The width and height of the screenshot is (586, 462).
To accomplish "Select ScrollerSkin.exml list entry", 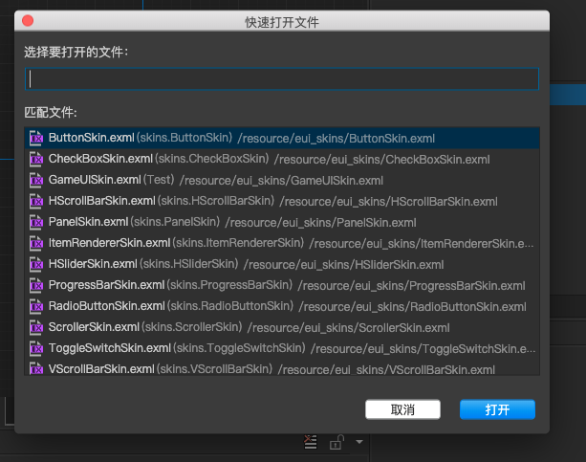I will [282, 327].
